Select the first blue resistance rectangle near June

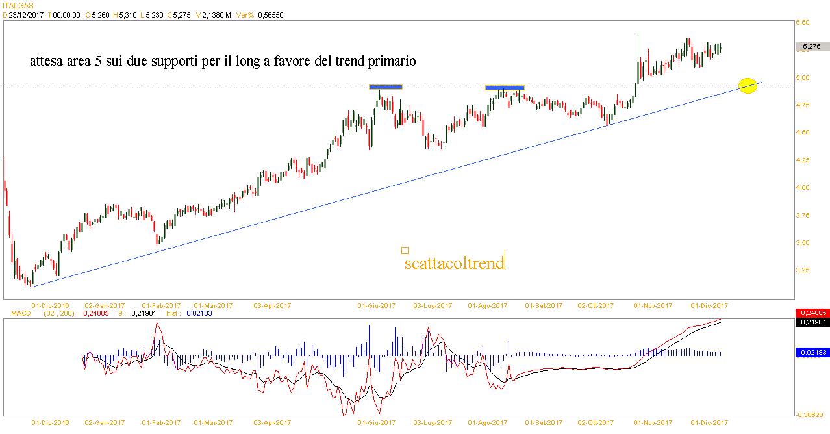point(385,86)
